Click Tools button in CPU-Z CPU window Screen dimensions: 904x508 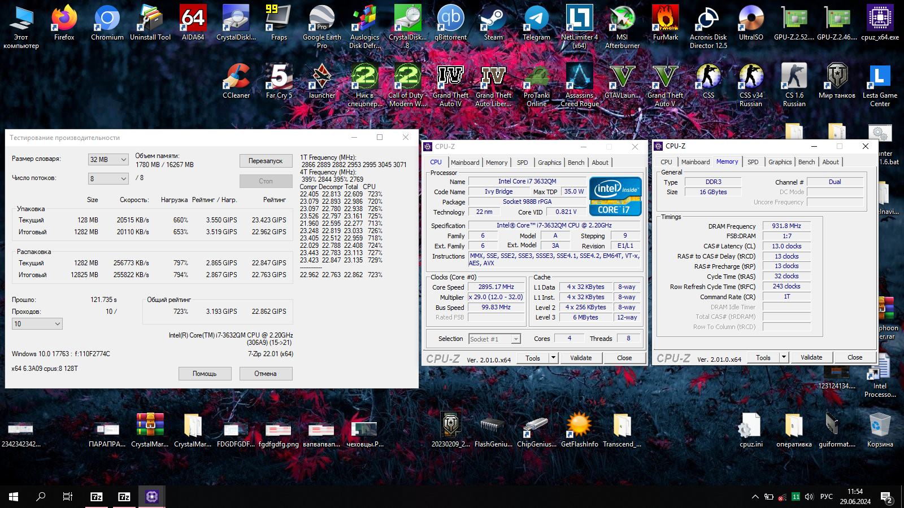533,358
